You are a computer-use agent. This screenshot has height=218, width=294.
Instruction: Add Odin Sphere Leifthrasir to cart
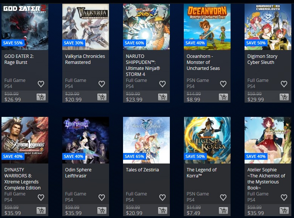click(x=102, y=210)
